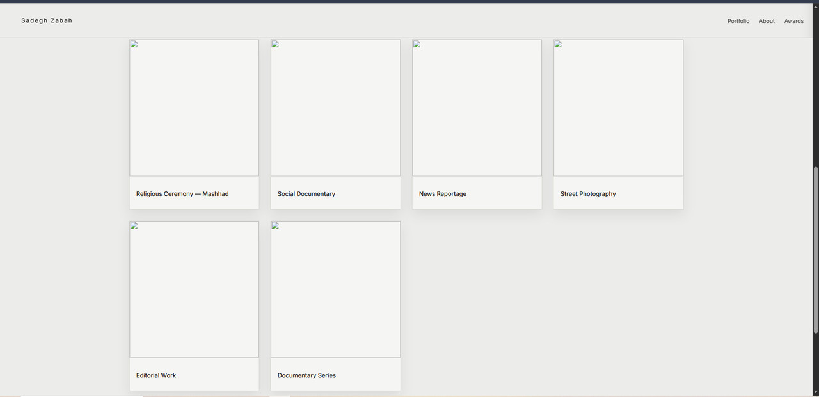This screenshot has height=397, width=819.
Task: Click the broken image icon on Social Documentary card
Action: [x=275, y=44]
